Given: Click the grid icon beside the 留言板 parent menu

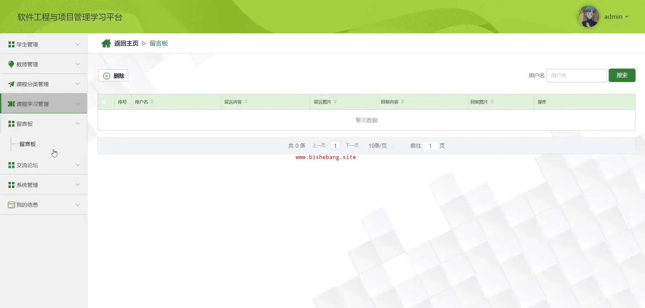Looking at the screenshot, I should (11, 124).
